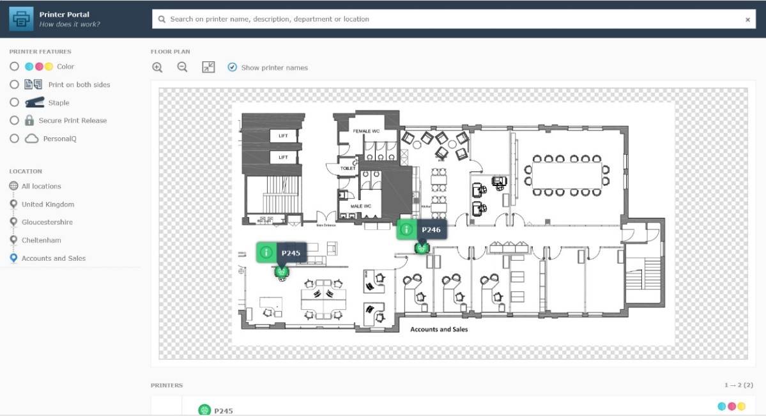Image resolution: width=766 pixels, height=416 pixels.
Task: Click the Printer Portal logo icon
Action: click(22, 19)
